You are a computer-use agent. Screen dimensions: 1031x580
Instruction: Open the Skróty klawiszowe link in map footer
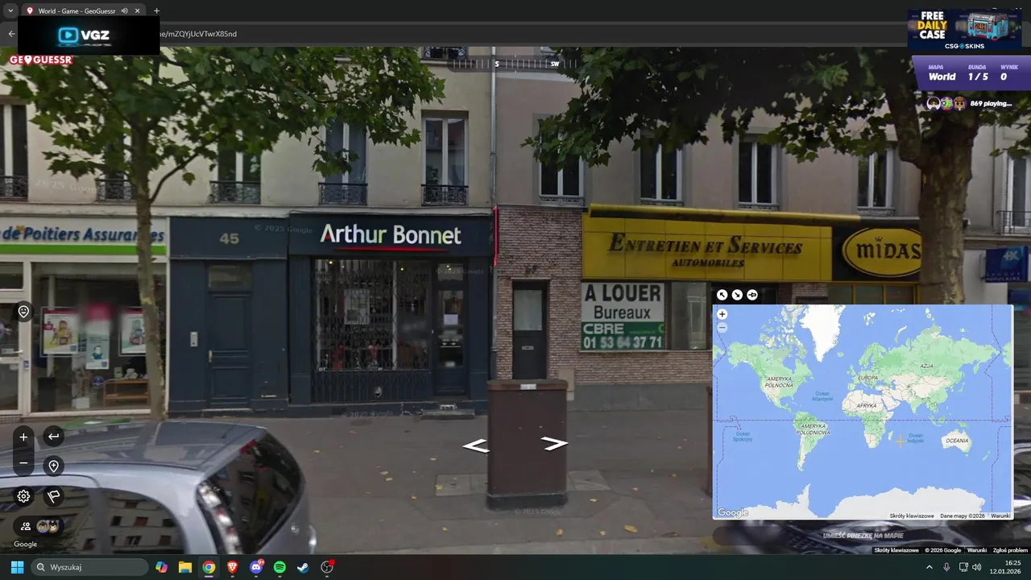tap(912, 516)
